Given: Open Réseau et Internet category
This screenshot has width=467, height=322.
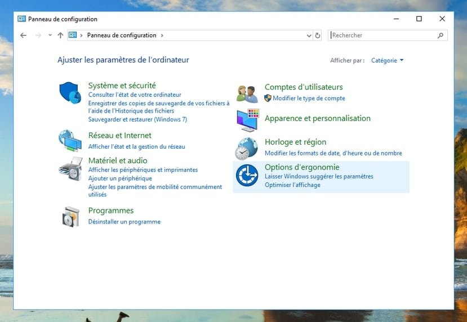Looking at the screenshot, I should click(120, 136).
